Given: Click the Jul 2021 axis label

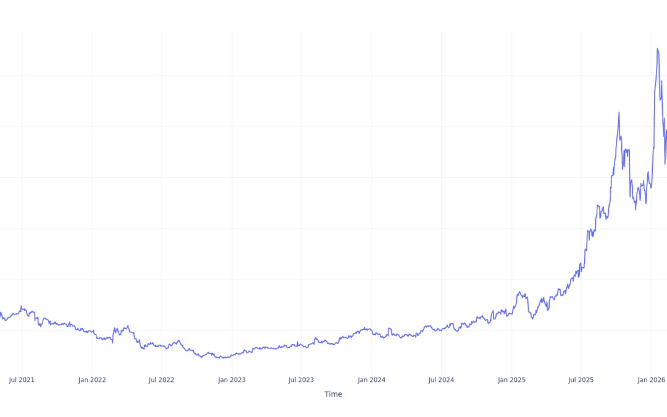Looking at the screenshot, I should (22, 379).
